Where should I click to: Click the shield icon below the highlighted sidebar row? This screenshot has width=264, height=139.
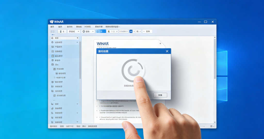53,60
